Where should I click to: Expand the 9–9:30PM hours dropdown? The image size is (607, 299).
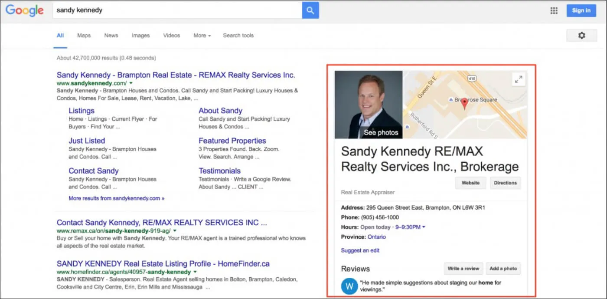pos(424,227)
